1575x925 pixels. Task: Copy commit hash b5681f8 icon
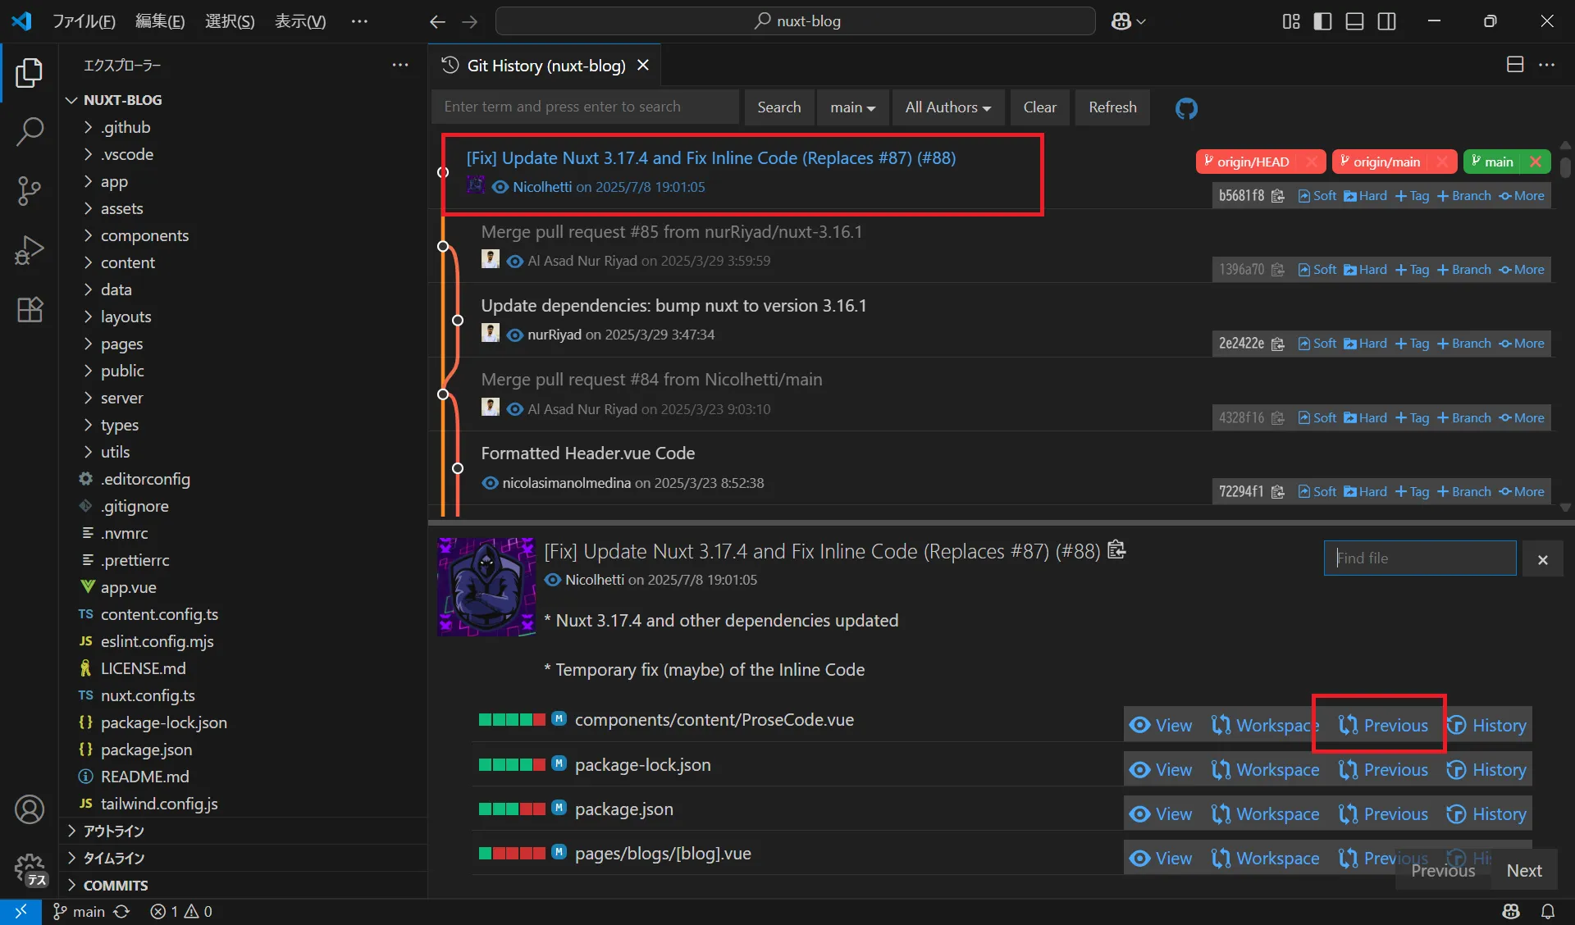tap(1277, 196)
